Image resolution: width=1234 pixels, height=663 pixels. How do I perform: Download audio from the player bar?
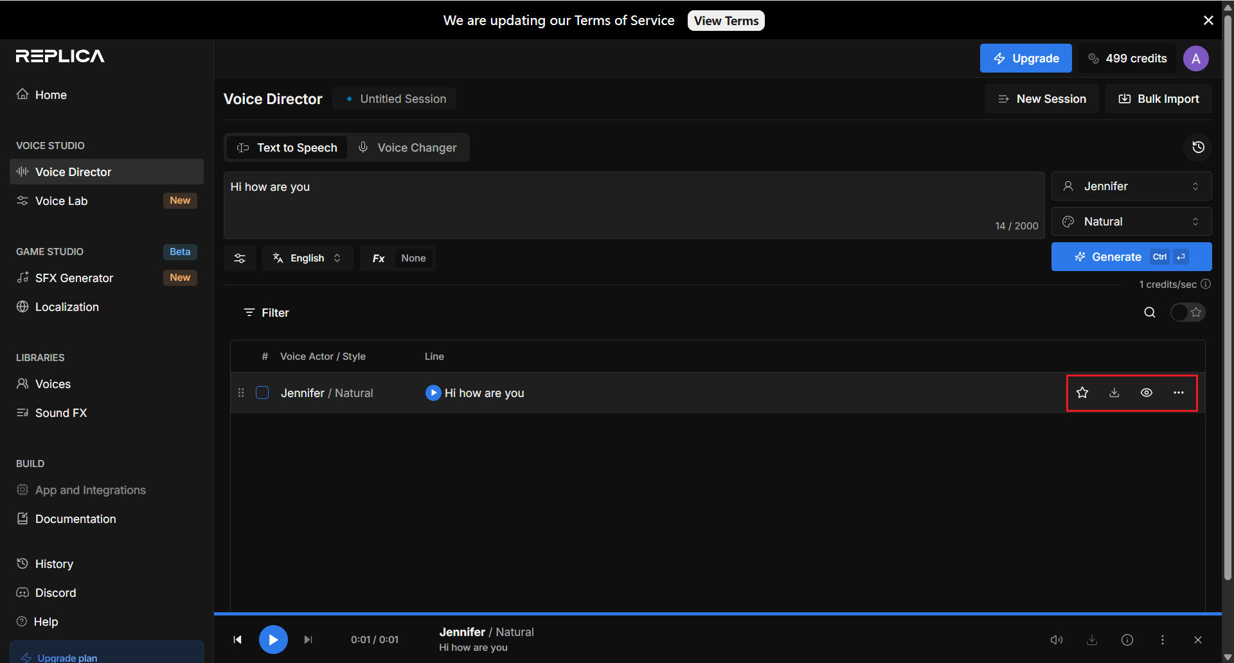1092,640
